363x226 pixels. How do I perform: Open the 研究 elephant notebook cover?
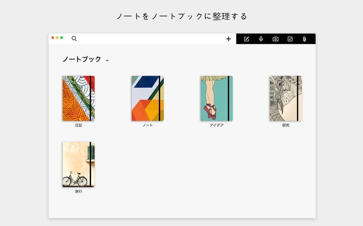[286, 99]
